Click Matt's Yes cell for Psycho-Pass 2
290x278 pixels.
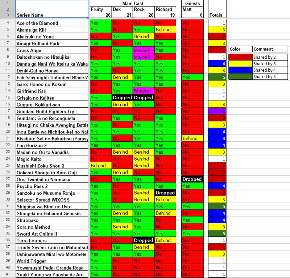pyautogui.click(x=192, y=186)
